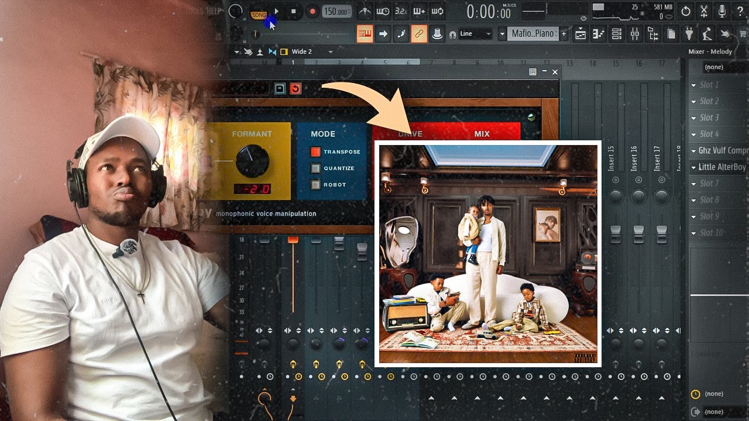
Task: Toggle wait for input icon
Action: (383, 11)
